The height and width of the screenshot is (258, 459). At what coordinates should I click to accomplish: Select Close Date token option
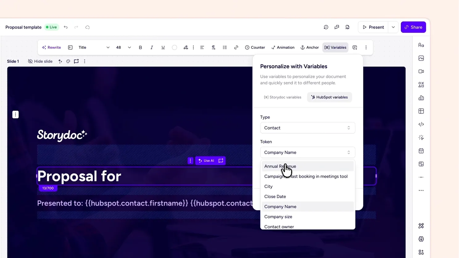(x=308, y=197)
